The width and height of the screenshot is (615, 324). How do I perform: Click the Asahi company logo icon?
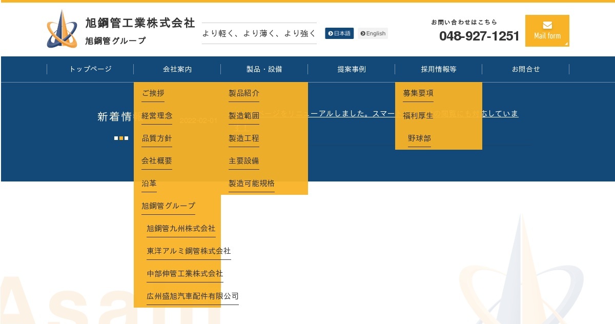point(62,29)
